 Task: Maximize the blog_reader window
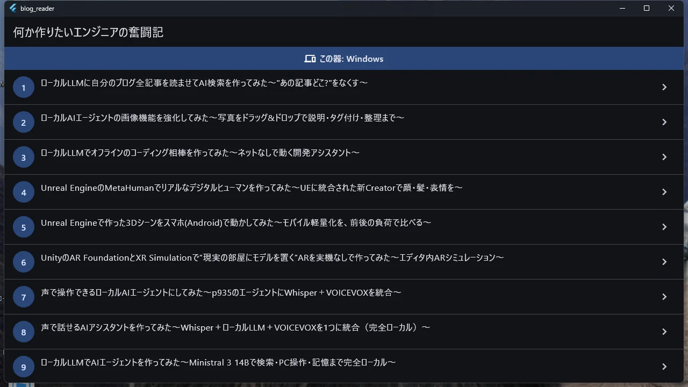pos(647,8)
